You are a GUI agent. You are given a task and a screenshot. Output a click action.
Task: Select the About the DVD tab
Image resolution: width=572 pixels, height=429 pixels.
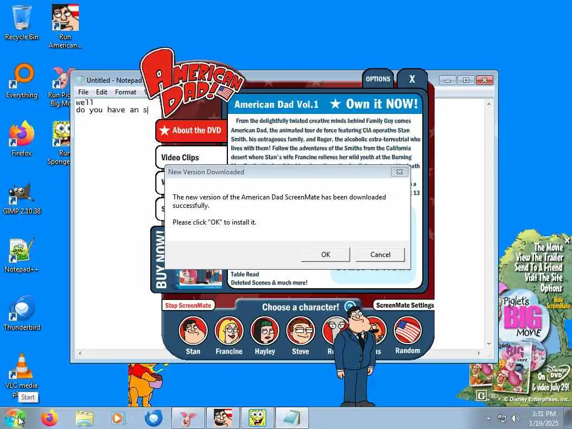(x=191, y=131)
